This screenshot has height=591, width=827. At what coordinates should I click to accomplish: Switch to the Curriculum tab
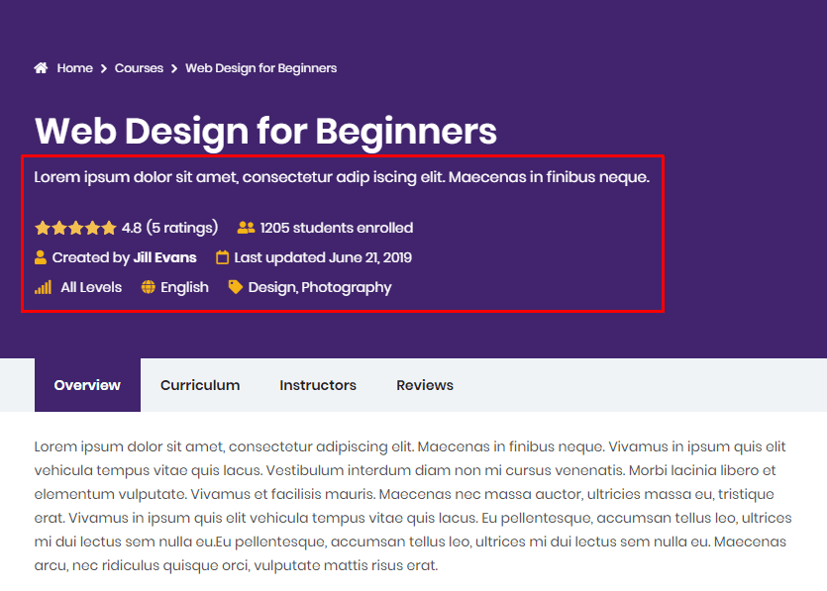point(200,385)
